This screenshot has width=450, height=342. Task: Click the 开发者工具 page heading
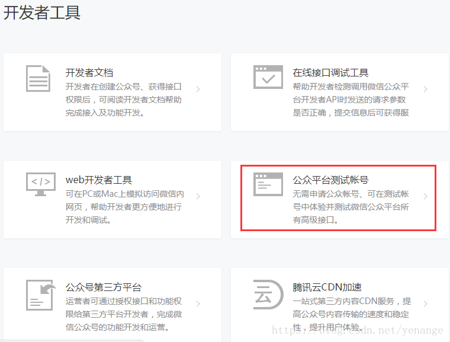coord(42,13)
